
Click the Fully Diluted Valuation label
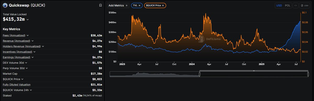pyautogui.click(x=17, y=85)
